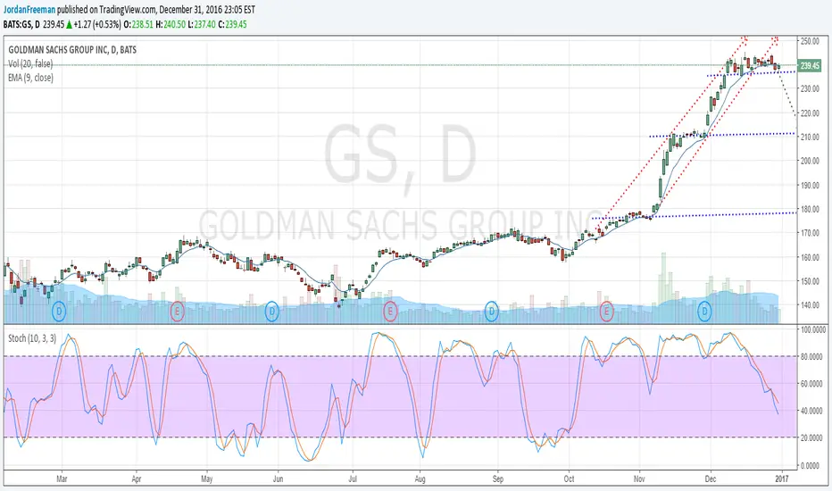Select the 'GOLDMAN SACHS GROUP INC, D, BATS' chart title
This screenshot has width=832, height=491.
coord(72,50)
